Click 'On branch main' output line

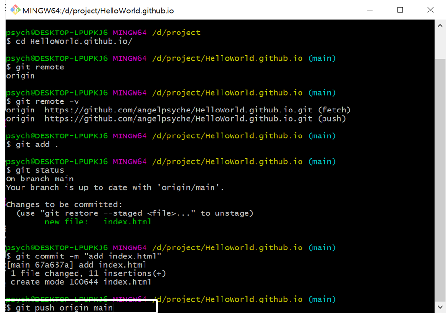[40, 179]
